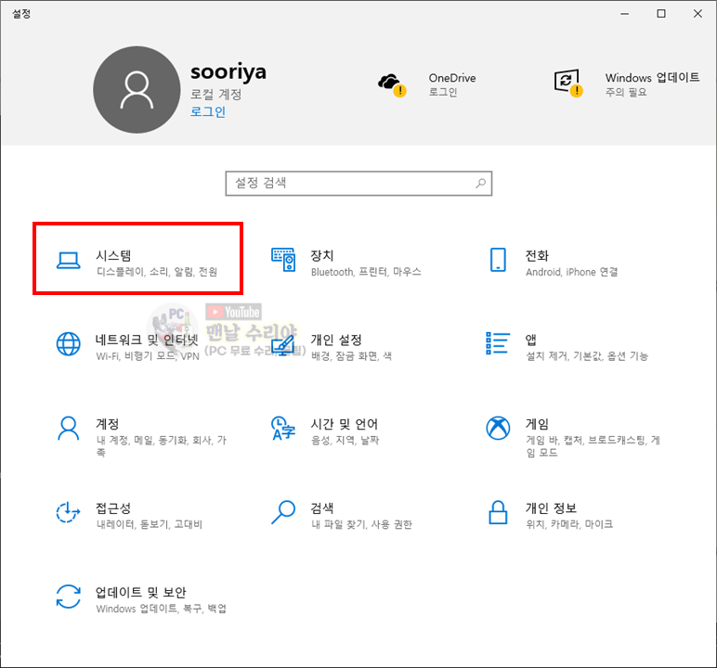Click the text Windows 업데이트, 복구, 백업
This screenshot has width=717, height=668.
coord(162,609)
